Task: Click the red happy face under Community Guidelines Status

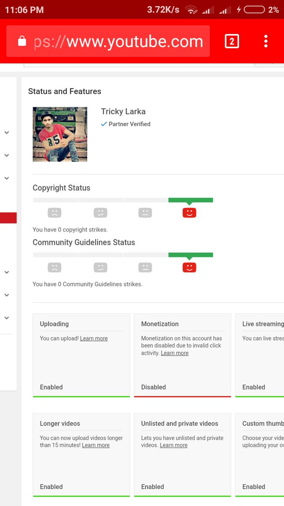Action: tap(189, 267)
